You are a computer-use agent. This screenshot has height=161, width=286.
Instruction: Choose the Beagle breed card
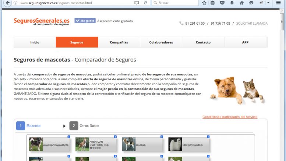click(142, 144)
